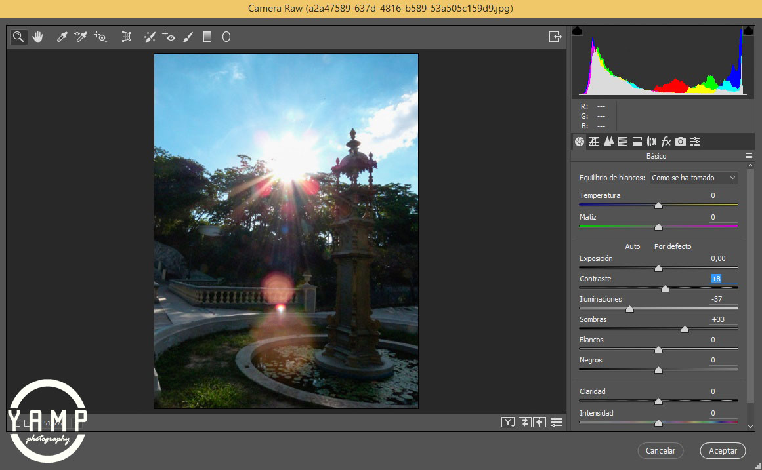Viewport: 762px width, 470px height.
Task: Toggle shadow clipping warning in histogram
Action: [x=577, y=31]
